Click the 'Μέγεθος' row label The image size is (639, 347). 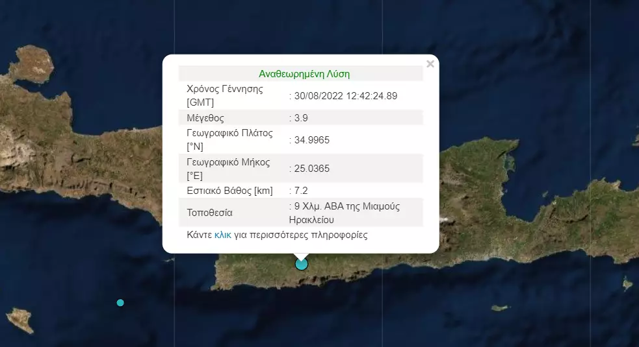click(205, 118)
